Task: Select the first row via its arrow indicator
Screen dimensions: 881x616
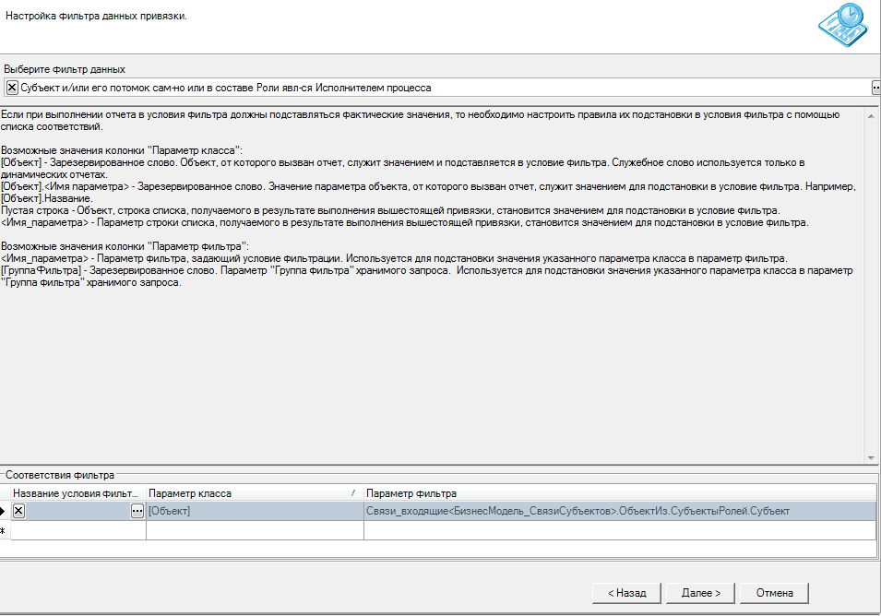Action: click(5, 511)
